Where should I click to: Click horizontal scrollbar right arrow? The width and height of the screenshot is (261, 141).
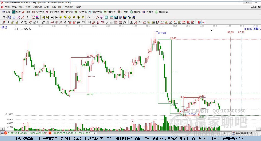point(224,133)
